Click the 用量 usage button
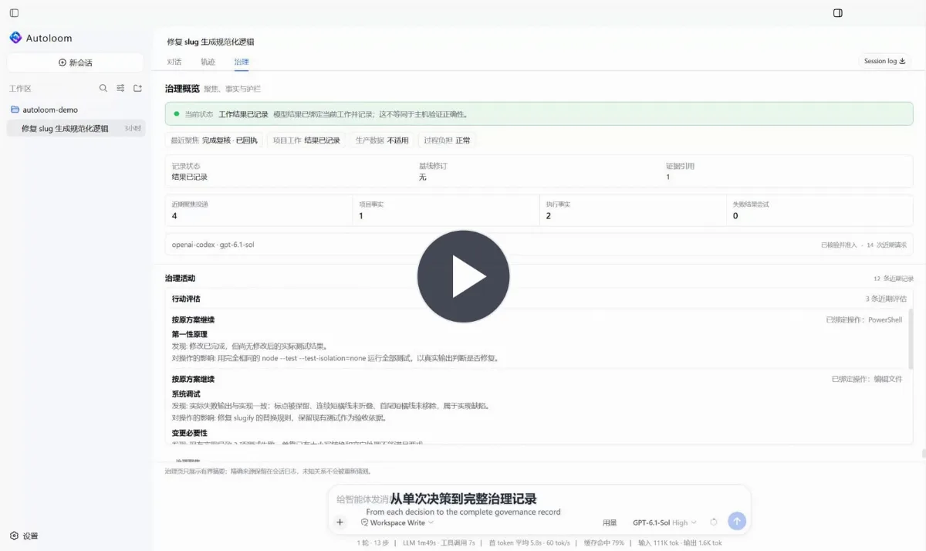This screenshot has height=551, width=926. click(x=610, y=522)
